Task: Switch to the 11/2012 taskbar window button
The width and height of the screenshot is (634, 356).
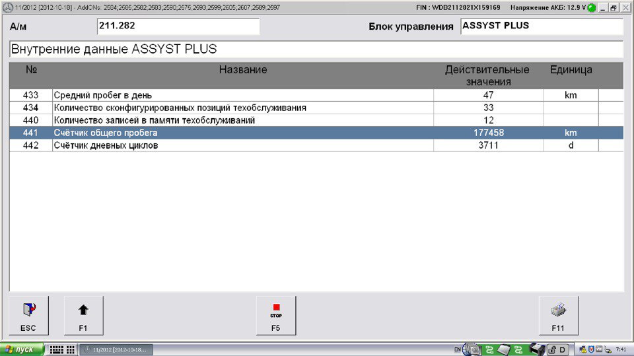Action: 116,350
